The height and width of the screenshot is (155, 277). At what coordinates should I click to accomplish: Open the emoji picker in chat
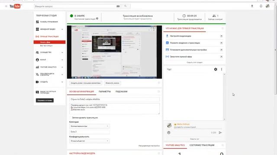click(x=169, y=133)
